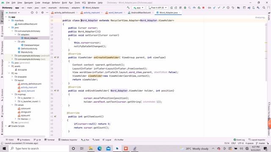Click the green Debug app bug icon
This screenshot has width=271, height=152.
pyautogui.click(x=185, y=8)
